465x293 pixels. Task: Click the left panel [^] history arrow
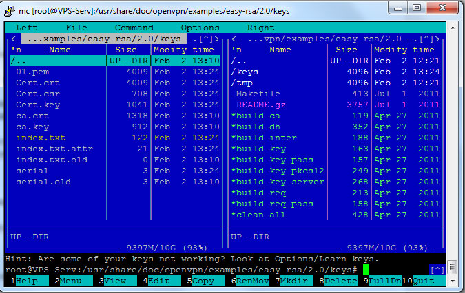208,39
